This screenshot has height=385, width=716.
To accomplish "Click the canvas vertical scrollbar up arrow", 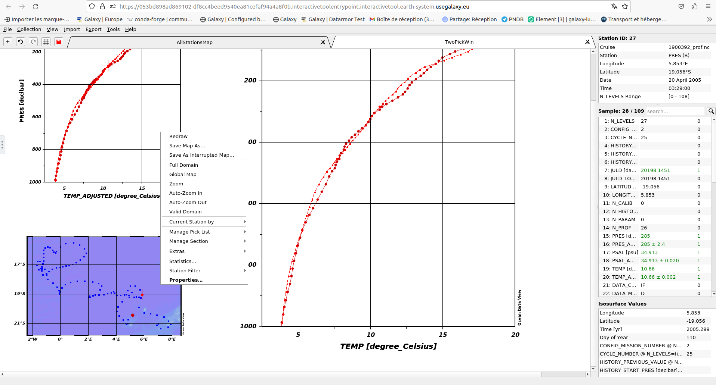I will click(x=593, y=51).
